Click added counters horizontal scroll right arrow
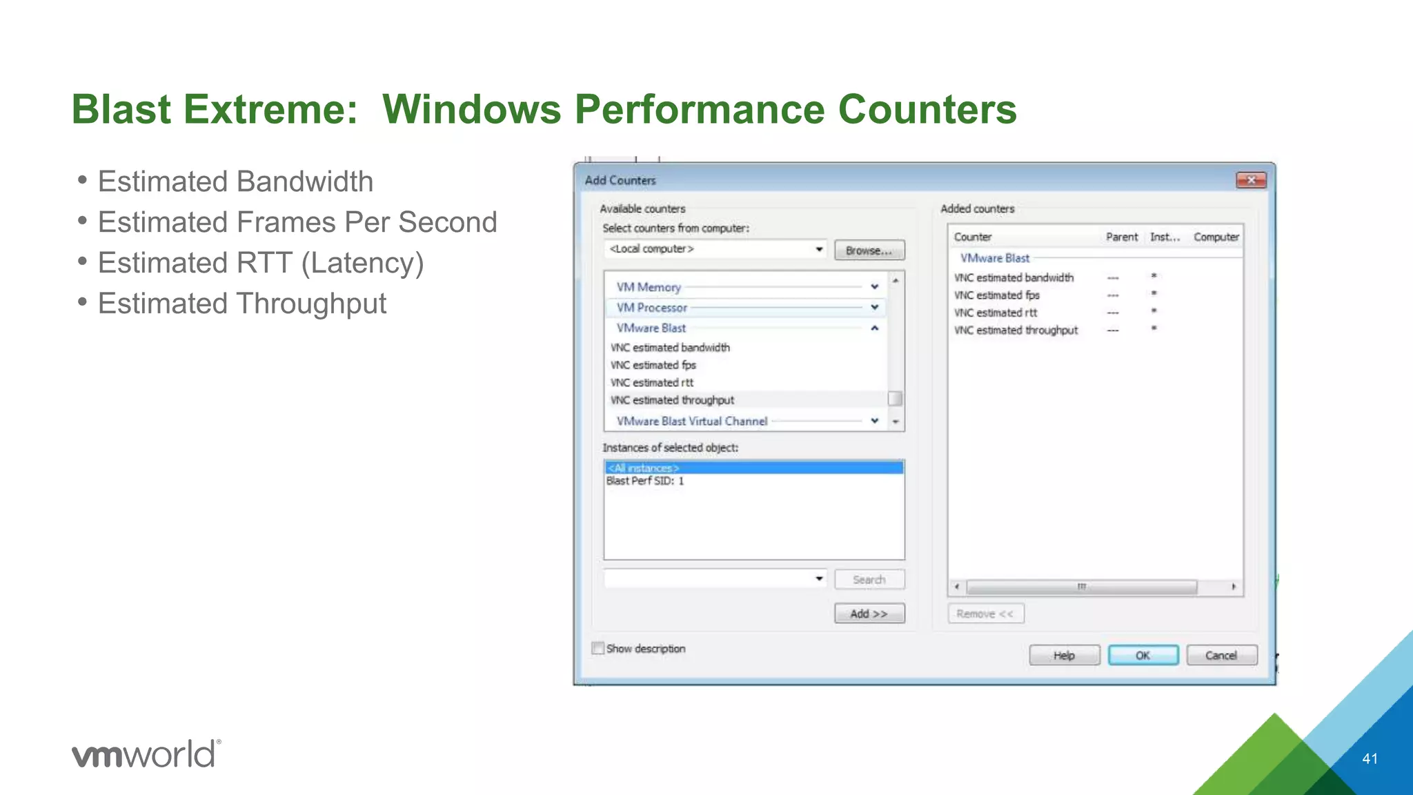Viewport: 1413px width, 795px height. pos(1234,587)
